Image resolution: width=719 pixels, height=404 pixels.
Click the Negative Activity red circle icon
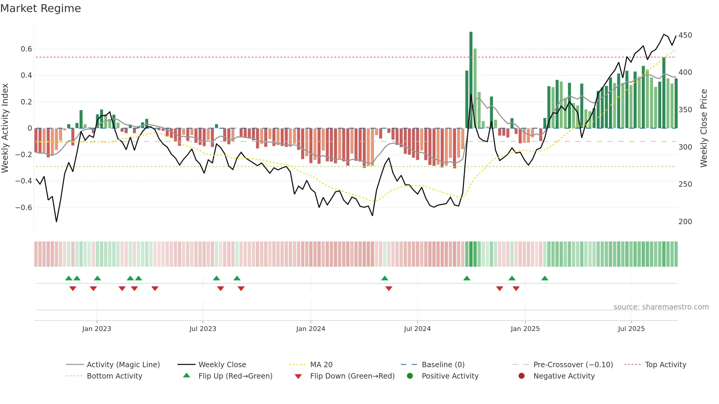pyautogui.click(x=522, y=376)
